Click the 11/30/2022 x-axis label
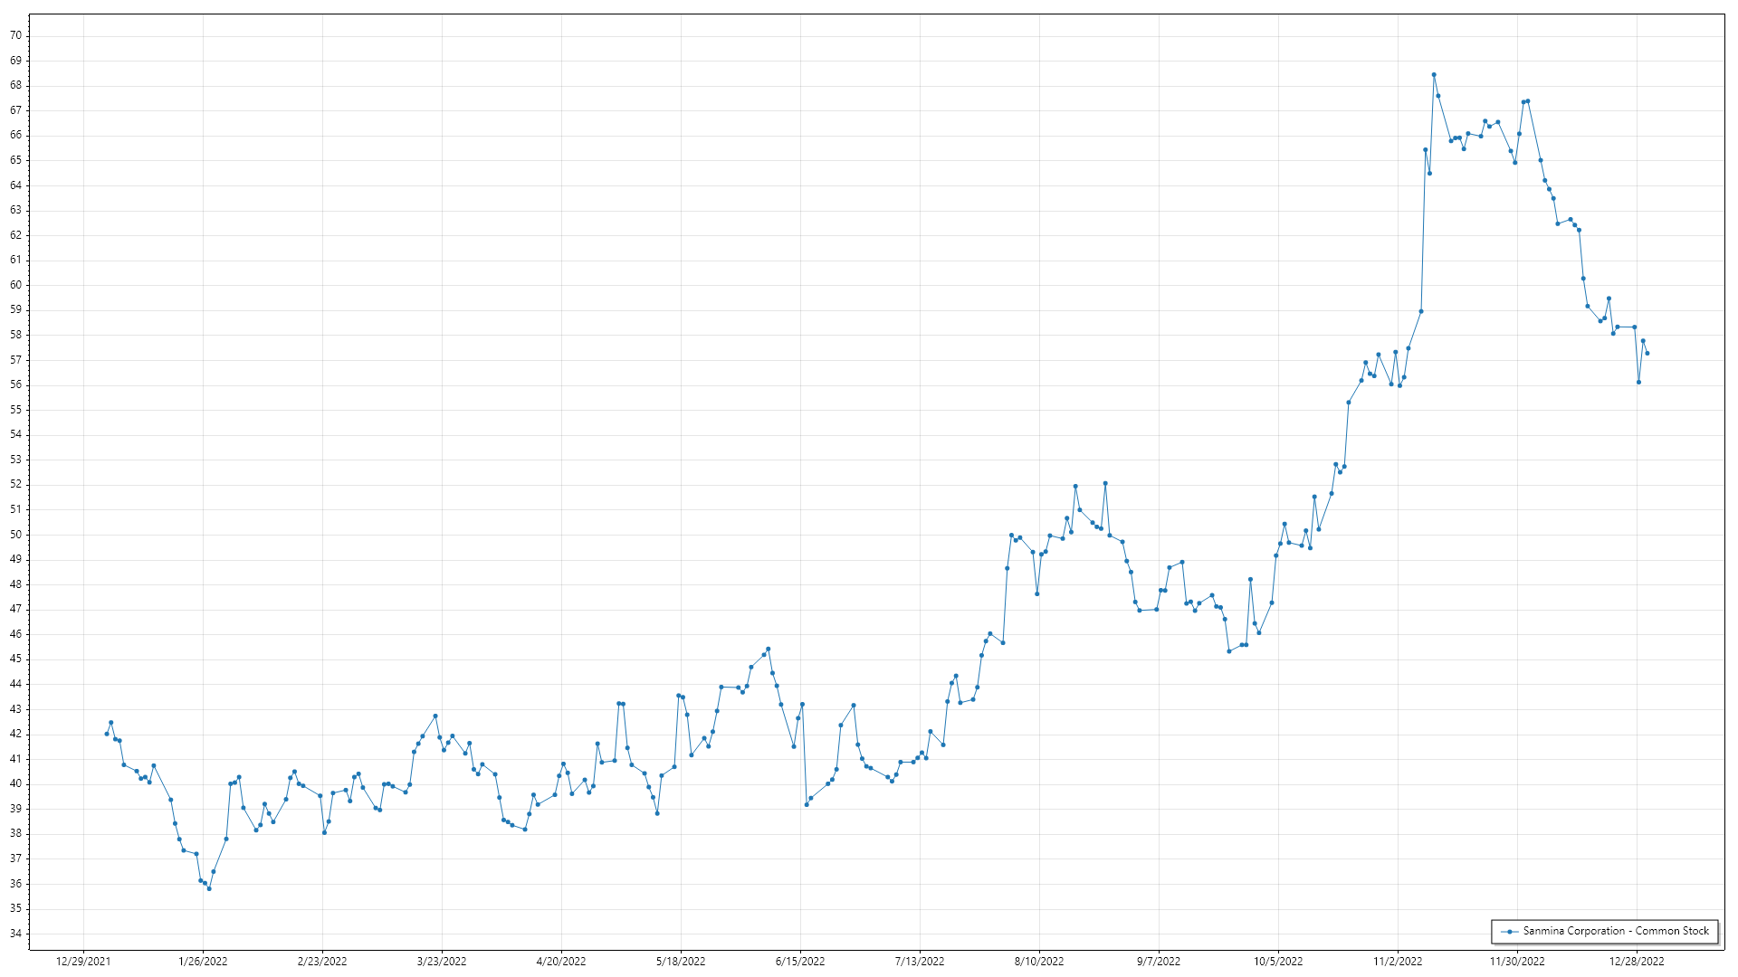Viewport: 1738px width, 977px height. coord(1517,962)
